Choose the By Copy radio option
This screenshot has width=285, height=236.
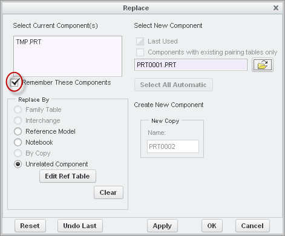pos(18,153)
